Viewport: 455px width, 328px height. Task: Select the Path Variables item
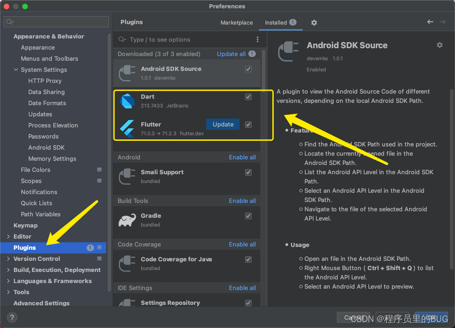[41, 214]
